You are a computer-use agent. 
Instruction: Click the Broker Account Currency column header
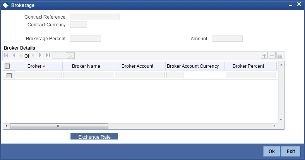[195, 66]
